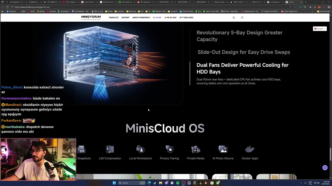The width and height of the screenshot is (332, 186).
Task: Open the site search magnifier icon
Action: [234, 18]
